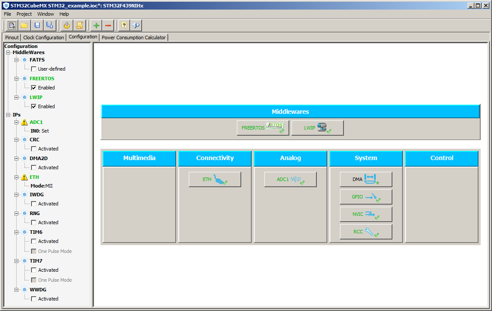
Task: Disable the FREERTOS Enabled checkbox
Action: 34,88
